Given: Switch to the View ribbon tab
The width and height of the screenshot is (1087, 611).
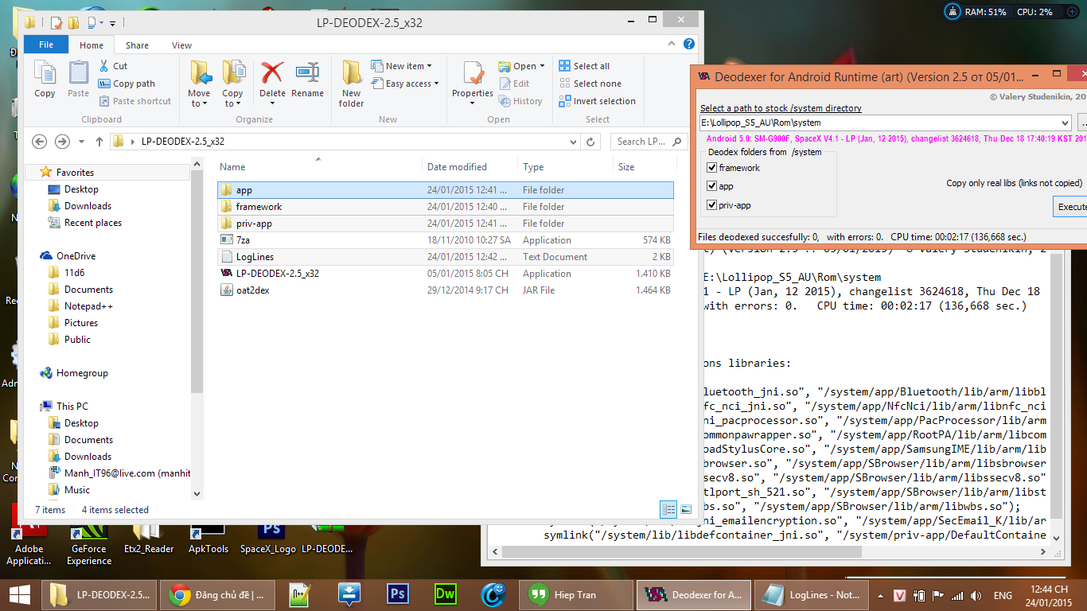Looking at the screenshot, I should pos(181,45).
